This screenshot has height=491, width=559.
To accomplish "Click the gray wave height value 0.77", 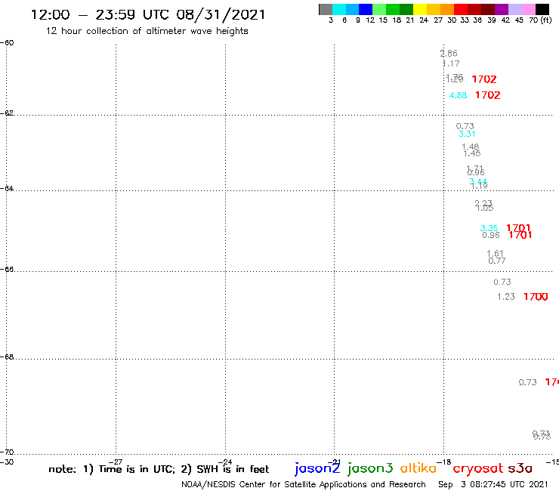I will click(x=497, y=261).
